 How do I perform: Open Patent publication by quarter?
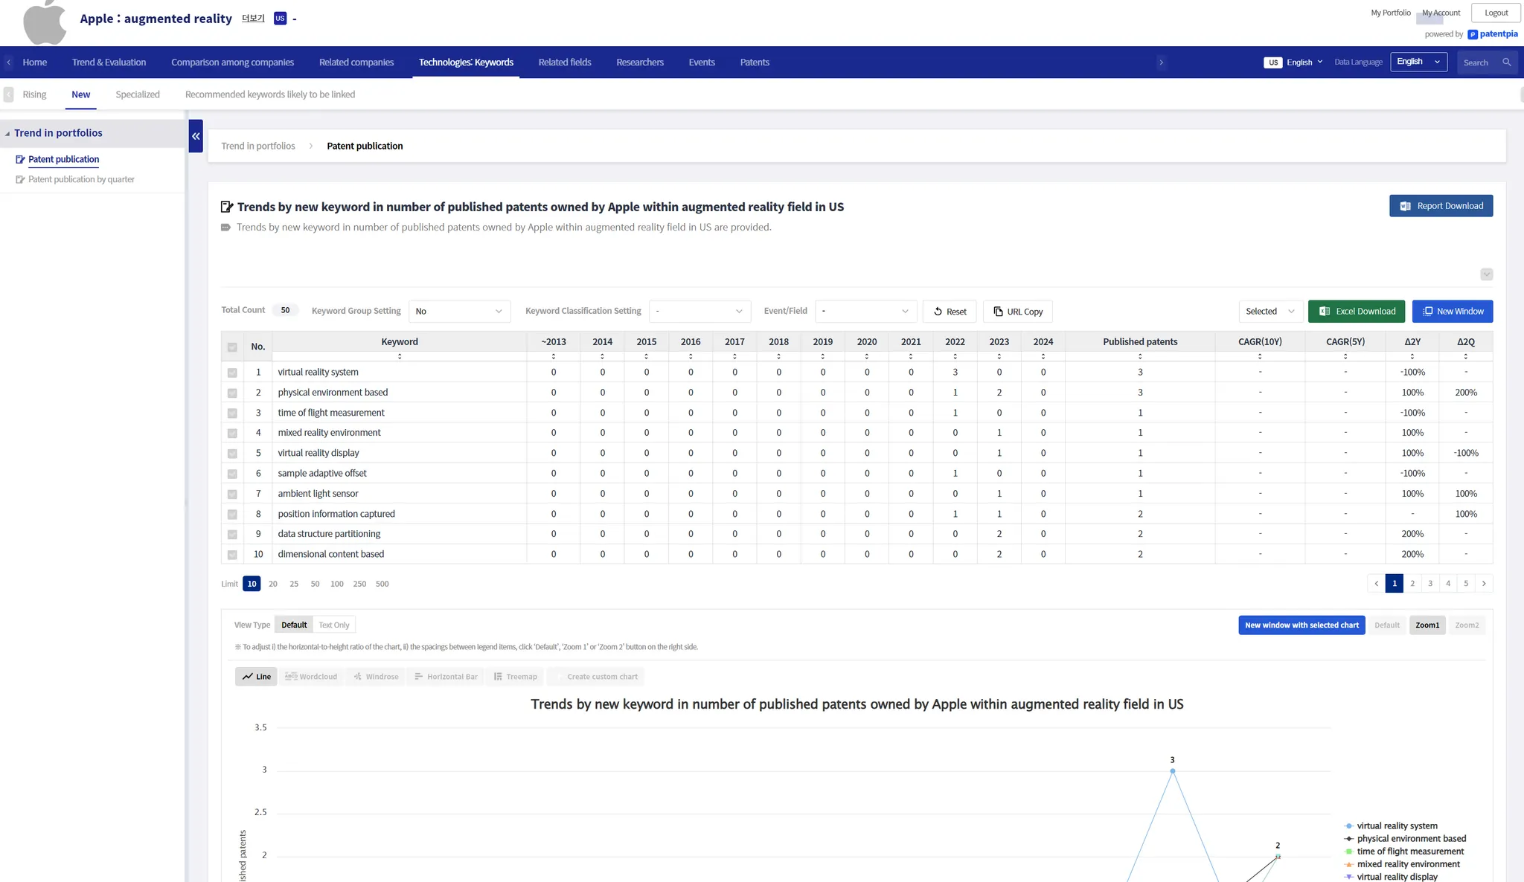[81, 179]
